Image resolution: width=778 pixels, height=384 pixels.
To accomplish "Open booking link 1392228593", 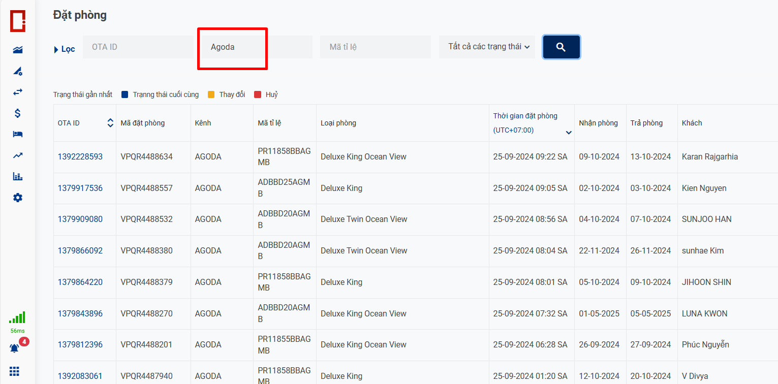I will [80, 156].
